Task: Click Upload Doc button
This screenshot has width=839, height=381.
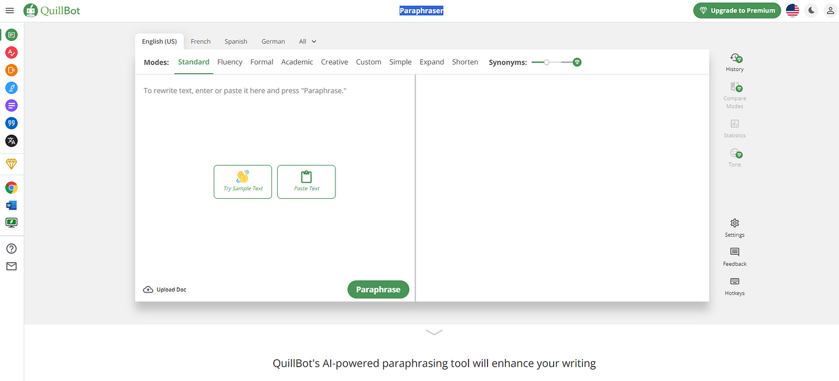Action: click(165, 289)
